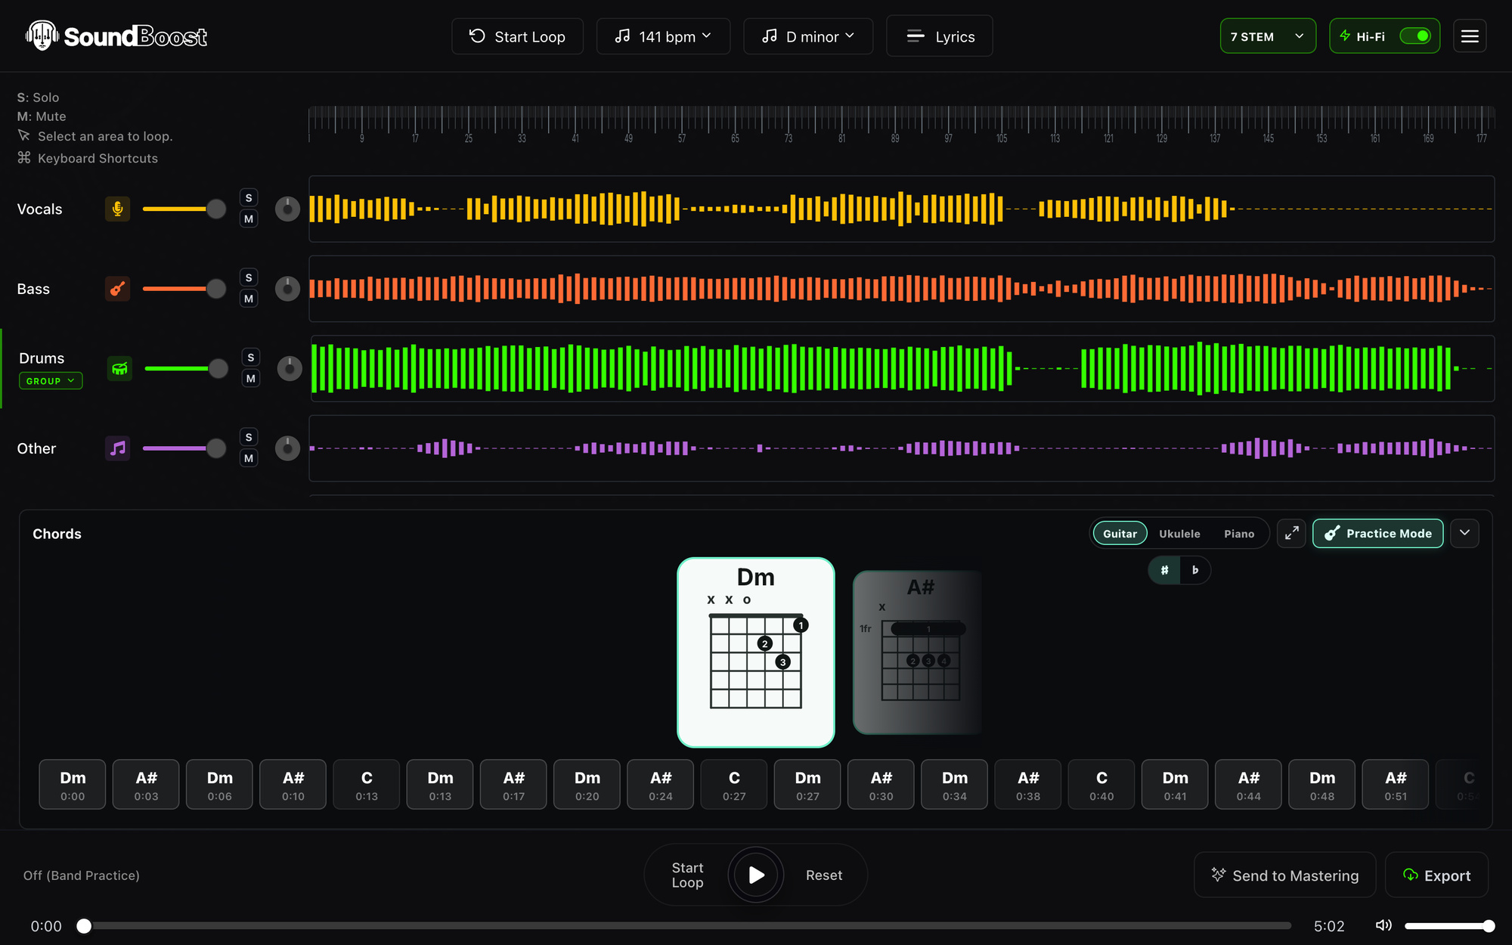This screenshot has height=945, width=1512.
Task: Click the Vocals waveform track
Action: [x=901, y=209]
